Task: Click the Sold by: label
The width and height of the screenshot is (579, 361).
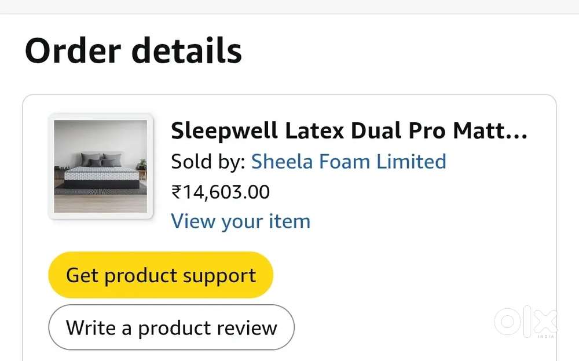Action: (x=208, y=162)
